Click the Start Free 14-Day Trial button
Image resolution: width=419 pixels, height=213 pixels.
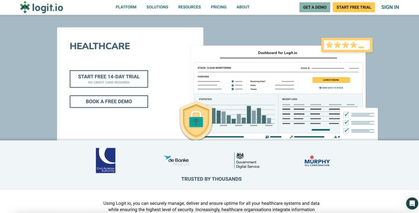pos(109,79)
